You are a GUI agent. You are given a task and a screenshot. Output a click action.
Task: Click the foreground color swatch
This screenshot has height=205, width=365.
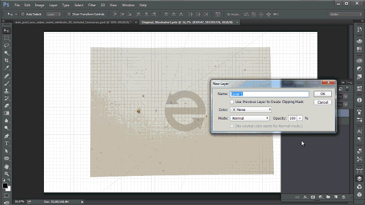click(5, 185)
